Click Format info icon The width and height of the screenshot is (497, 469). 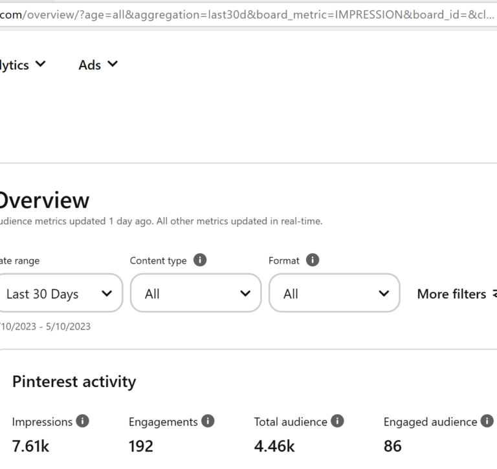(313, 260)
